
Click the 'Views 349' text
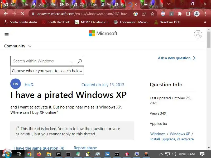pyautogui.click(x=158, y=113)
